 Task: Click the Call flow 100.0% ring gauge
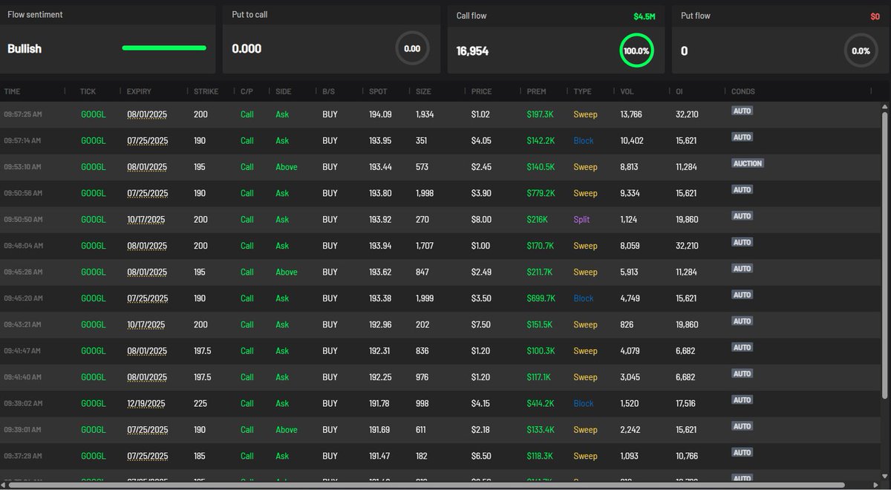point(636,51)
